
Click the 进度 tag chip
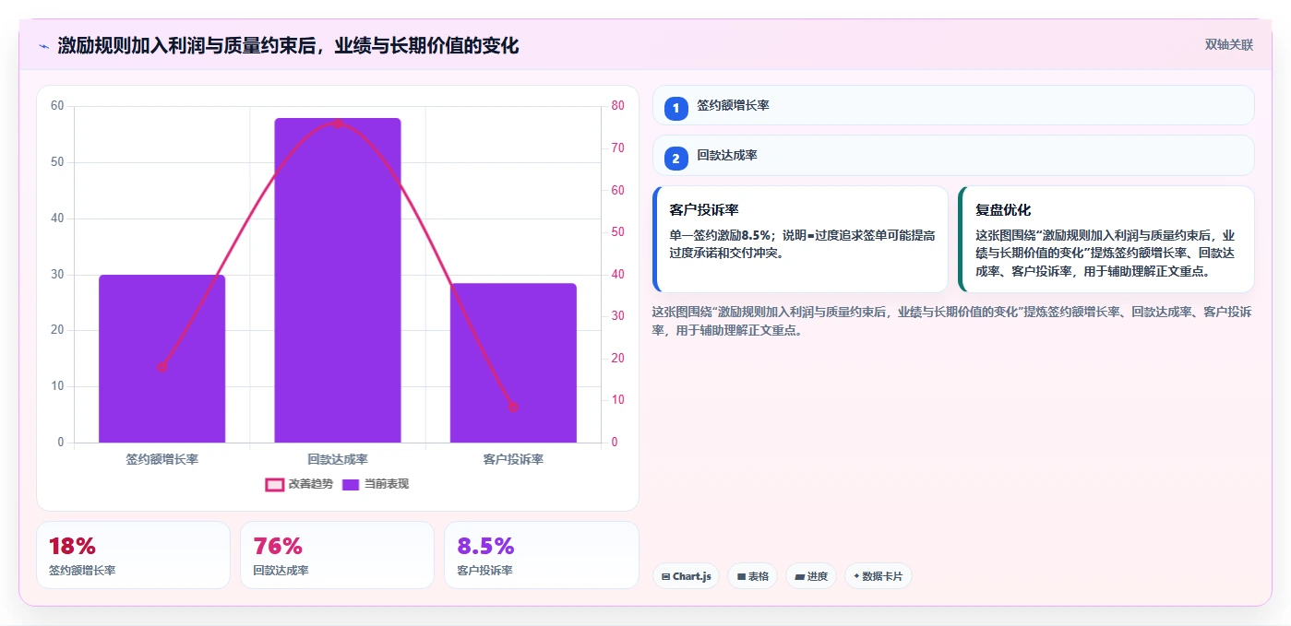pyautogui.click(x=811, y=576)
